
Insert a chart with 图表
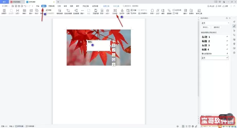[49, 10]
